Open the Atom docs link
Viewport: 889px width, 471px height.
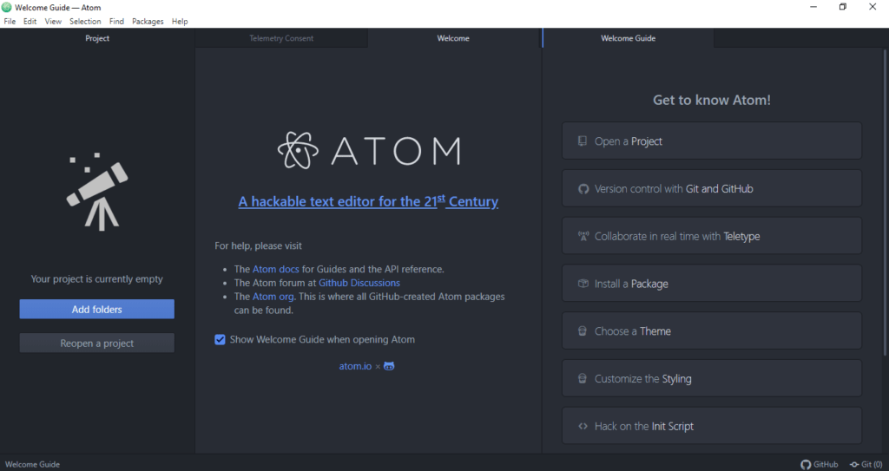point(275,269)
